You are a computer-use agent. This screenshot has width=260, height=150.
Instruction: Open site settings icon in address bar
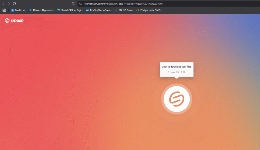pyautogui.click(x=80, y=4)
